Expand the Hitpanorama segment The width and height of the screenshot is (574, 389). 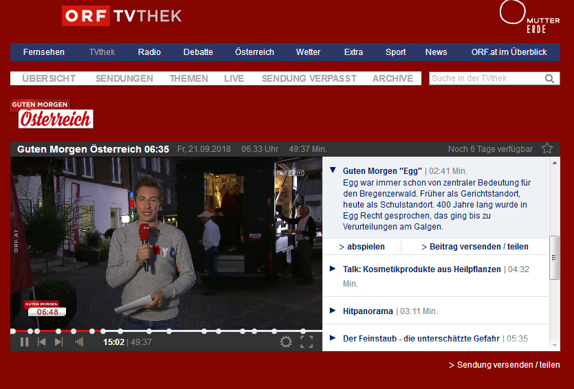tap(333, 311)
